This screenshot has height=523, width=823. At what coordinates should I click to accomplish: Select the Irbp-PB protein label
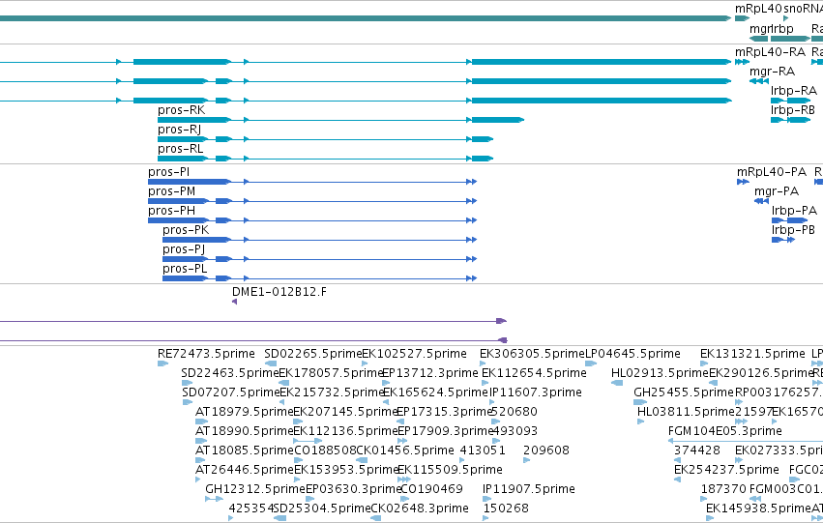(793, 230)
